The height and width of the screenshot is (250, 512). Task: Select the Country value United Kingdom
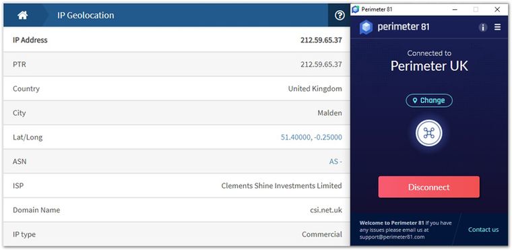(315, 88)
